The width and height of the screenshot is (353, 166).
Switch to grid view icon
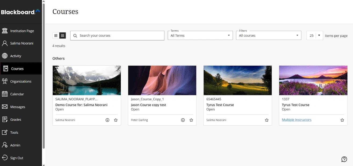[63, 35]
